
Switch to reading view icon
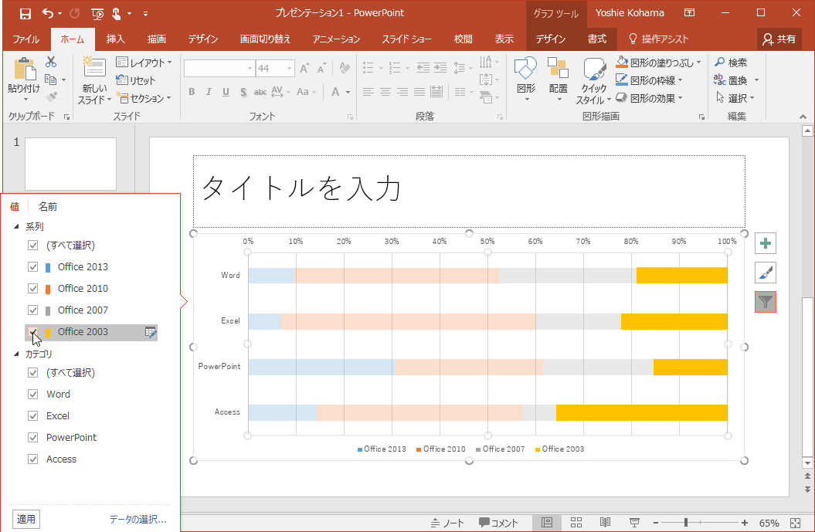605,523
